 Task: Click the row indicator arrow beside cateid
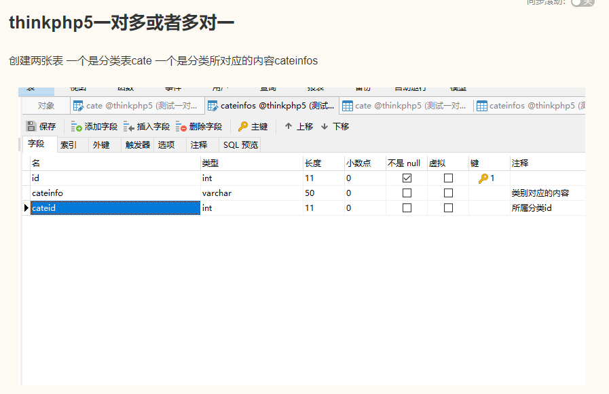pos(26,208)
